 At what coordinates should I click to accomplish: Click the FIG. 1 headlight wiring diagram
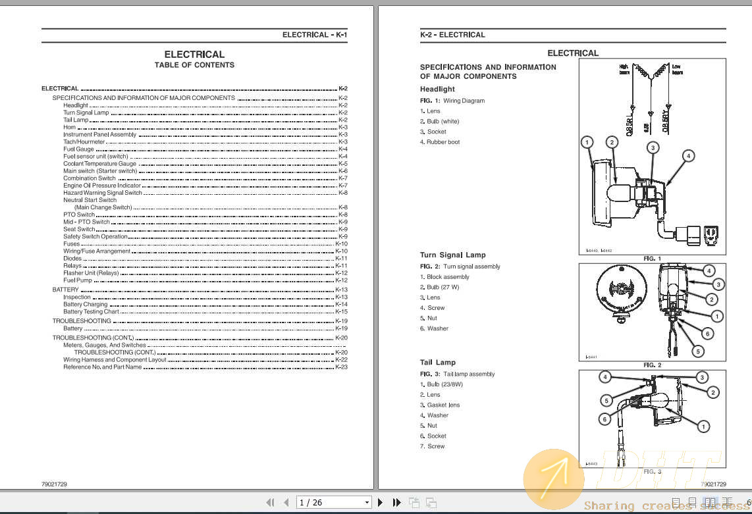tap(652, 157)
